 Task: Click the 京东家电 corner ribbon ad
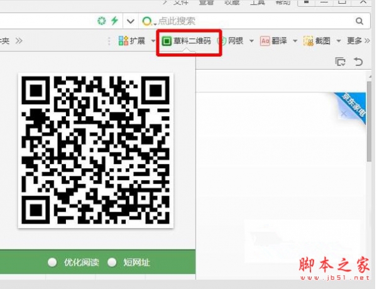pos(354,106)
